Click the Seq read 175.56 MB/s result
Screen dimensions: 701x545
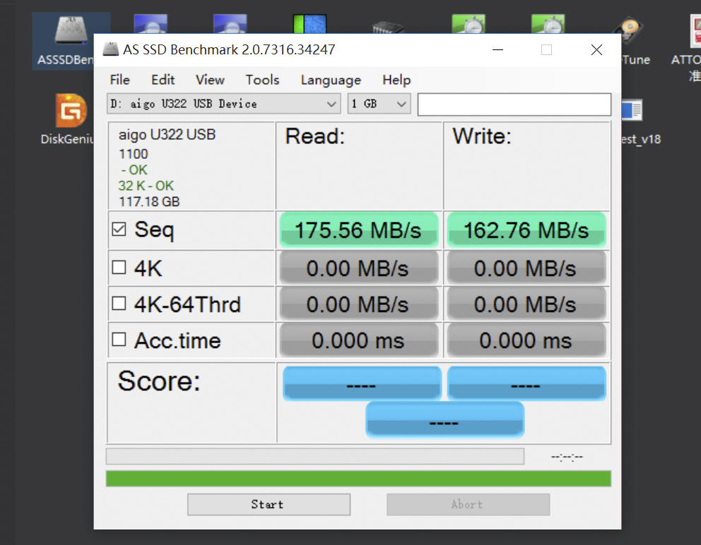[358, 230]
